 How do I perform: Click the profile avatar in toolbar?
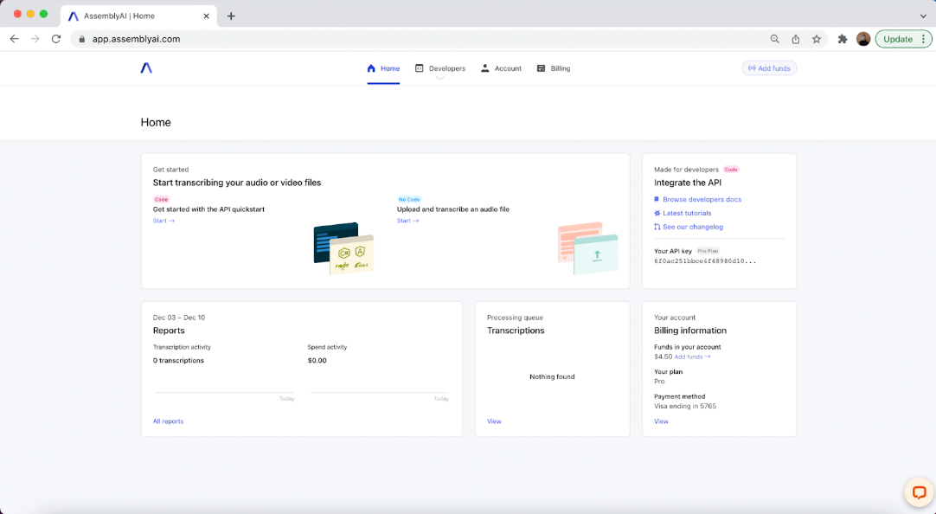863,39
